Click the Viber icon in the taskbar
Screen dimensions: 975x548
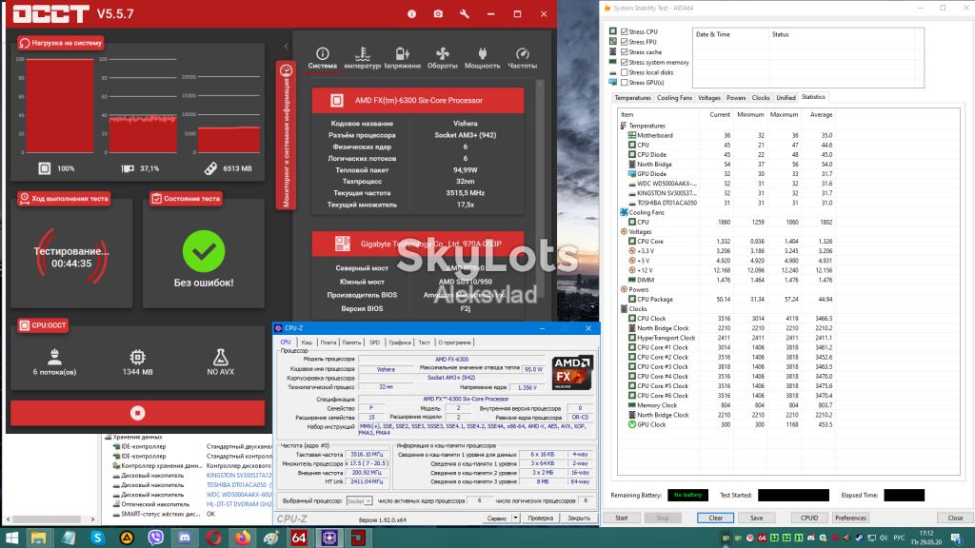(x=155, y=538)
